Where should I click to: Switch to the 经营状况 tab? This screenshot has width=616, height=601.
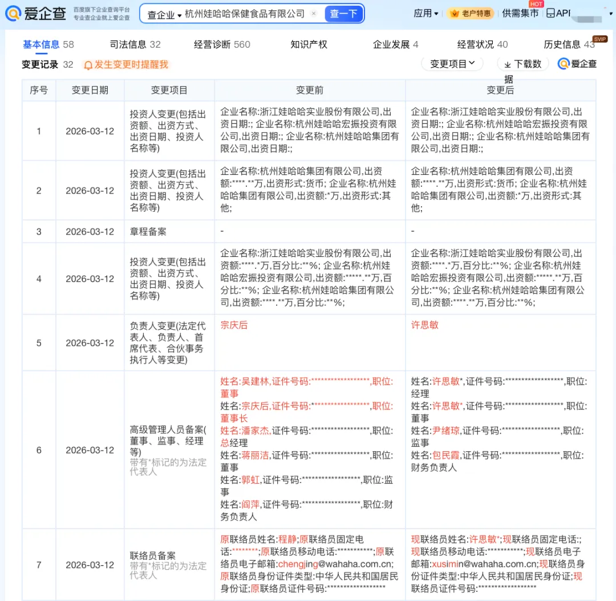483,44
